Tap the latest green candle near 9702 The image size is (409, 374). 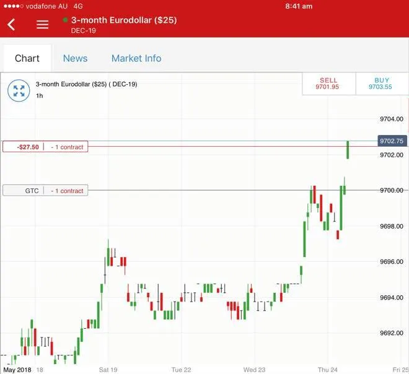click(348, 150)
